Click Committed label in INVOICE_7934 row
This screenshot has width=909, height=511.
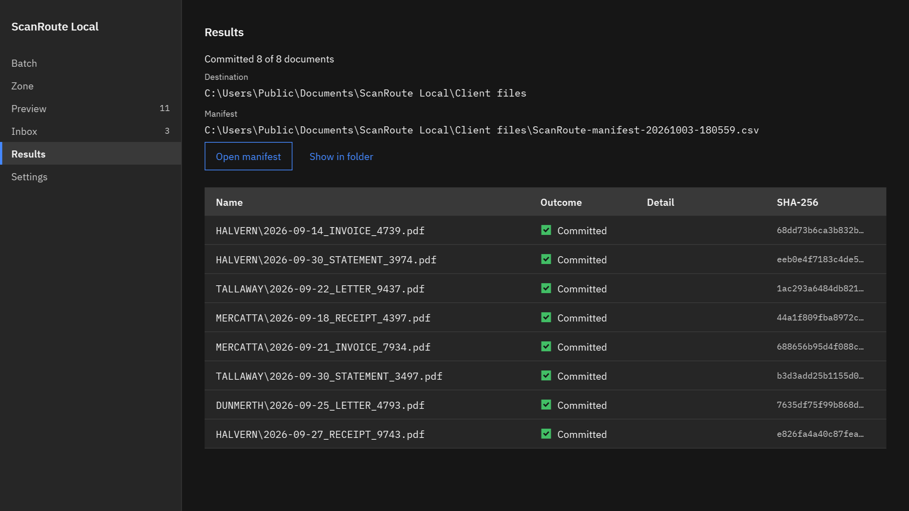582,347
